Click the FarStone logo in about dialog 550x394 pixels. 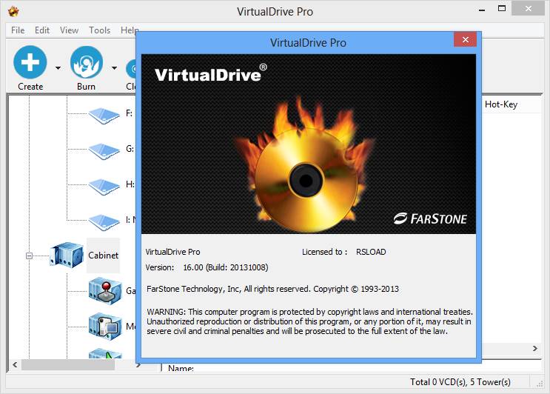click(x=430, y=218)
